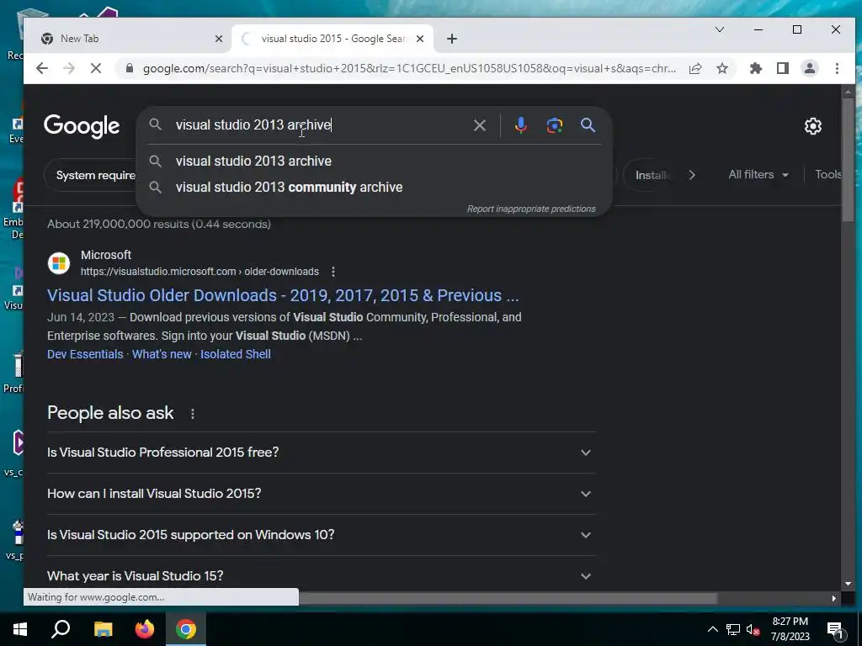
Task: Click the address bar URL
Action: (409, 68)
